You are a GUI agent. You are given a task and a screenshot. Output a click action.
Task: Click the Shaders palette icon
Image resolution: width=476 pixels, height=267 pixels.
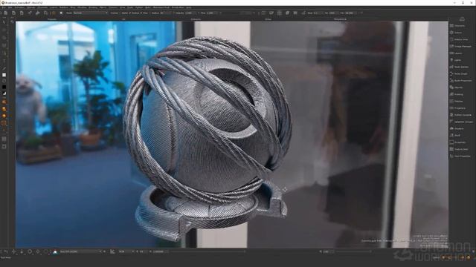[x=451, y=128]
